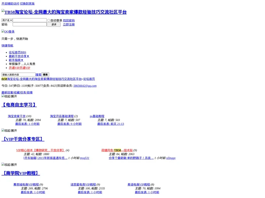Click 切换到宽版 link
The image size is (265, 198).
click(x=27, y=4)
